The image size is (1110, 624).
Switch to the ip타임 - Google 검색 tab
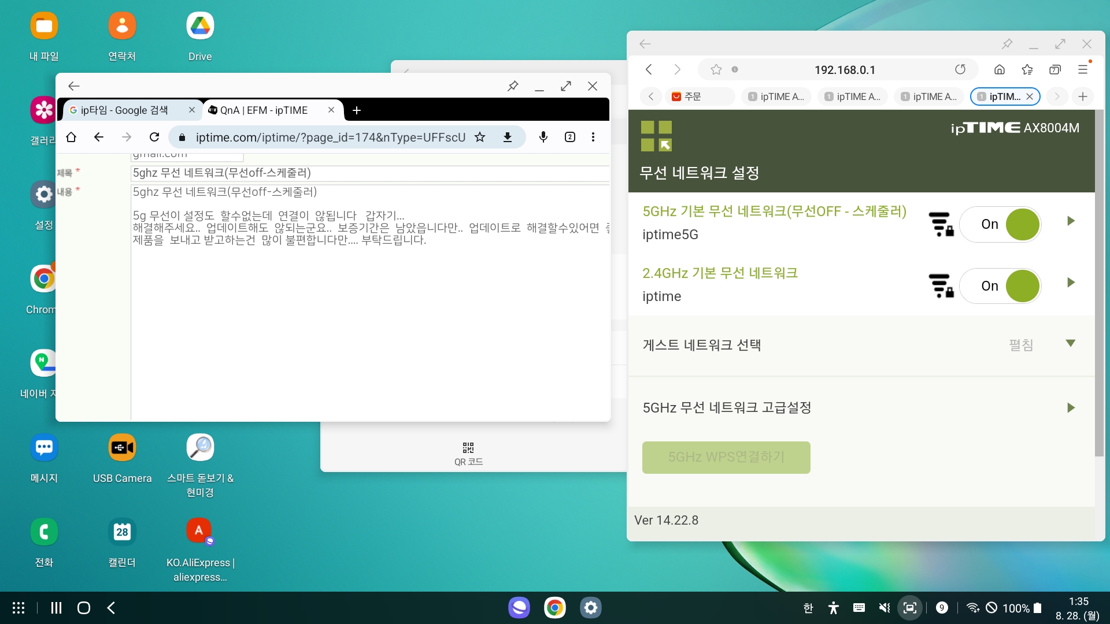(x=132, y=110)
